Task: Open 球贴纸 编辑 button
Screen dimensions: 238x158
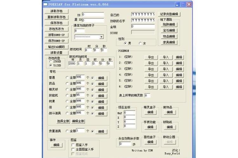Action: [170, 127]
